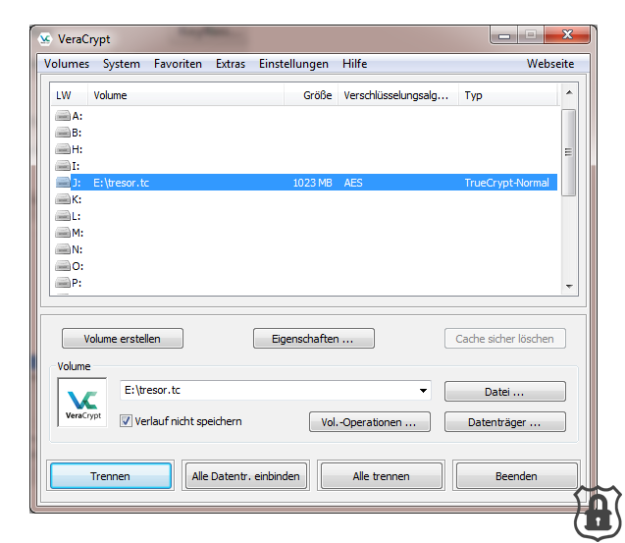The image size is (625, 543).
Task: Sort by the 'Volume' column header
Action: click(x=185, y=95)
